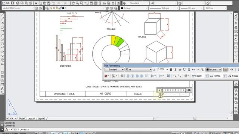This screenshot has width=239, height=134.
Task: Click the Paragraph settings icon
Action: click(x=122, y=76)
